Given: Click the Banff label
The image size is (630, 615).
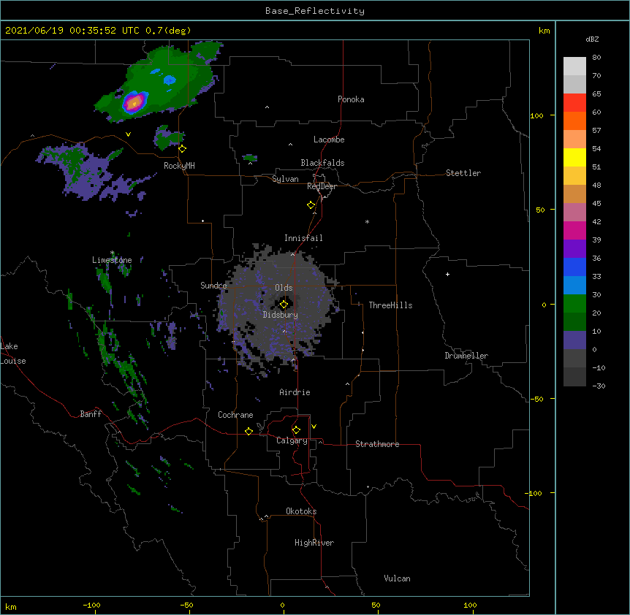Looking at the screenshot, I should click(91, 414).
